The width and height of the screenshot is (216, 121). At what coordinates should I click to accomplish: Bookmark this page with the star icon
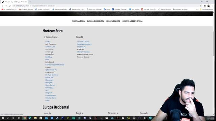point(200,6)
